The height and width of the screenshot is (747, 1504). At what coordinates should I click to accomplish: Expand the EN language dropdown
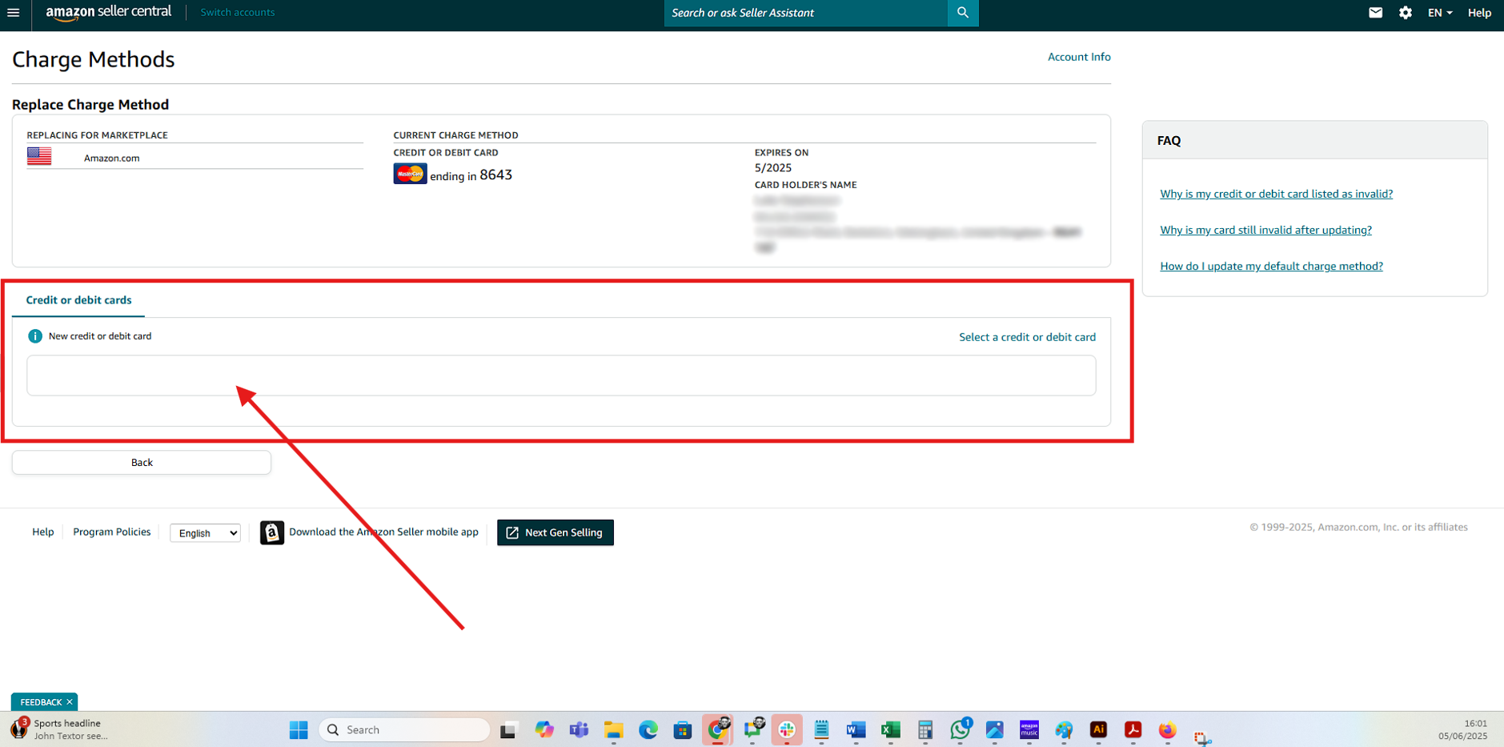1440,13
